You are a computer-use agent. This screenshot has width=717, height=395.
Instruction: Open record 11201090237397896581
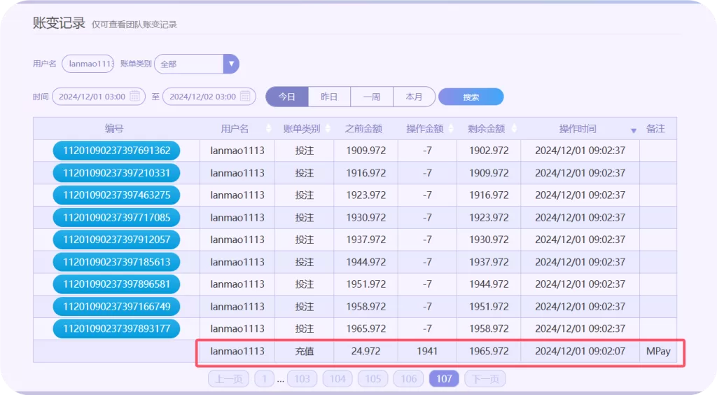[117, 284]
